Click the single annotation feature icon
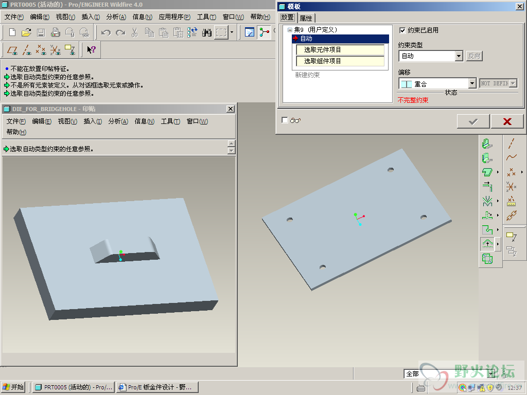The width and height of the screenshot is (527, 395). (x=511, y=237)
